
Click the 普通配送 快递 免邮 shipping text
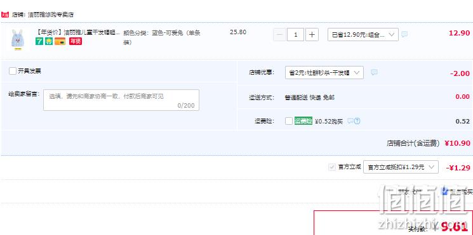(x=309, y=98)
